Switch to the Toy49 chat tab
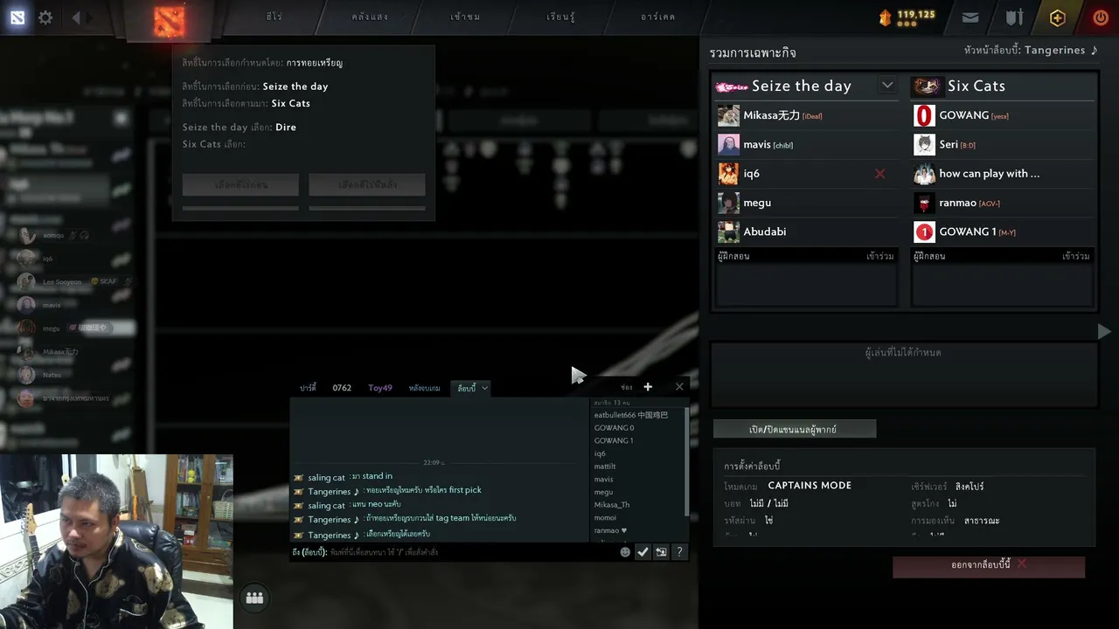This screenshot has width=1119, height=629. 380,388
